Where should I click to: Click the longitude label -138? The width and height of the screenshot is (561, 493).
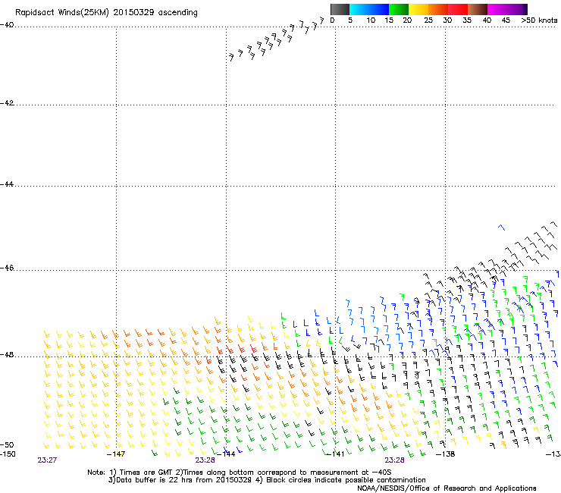pos(446,454)
